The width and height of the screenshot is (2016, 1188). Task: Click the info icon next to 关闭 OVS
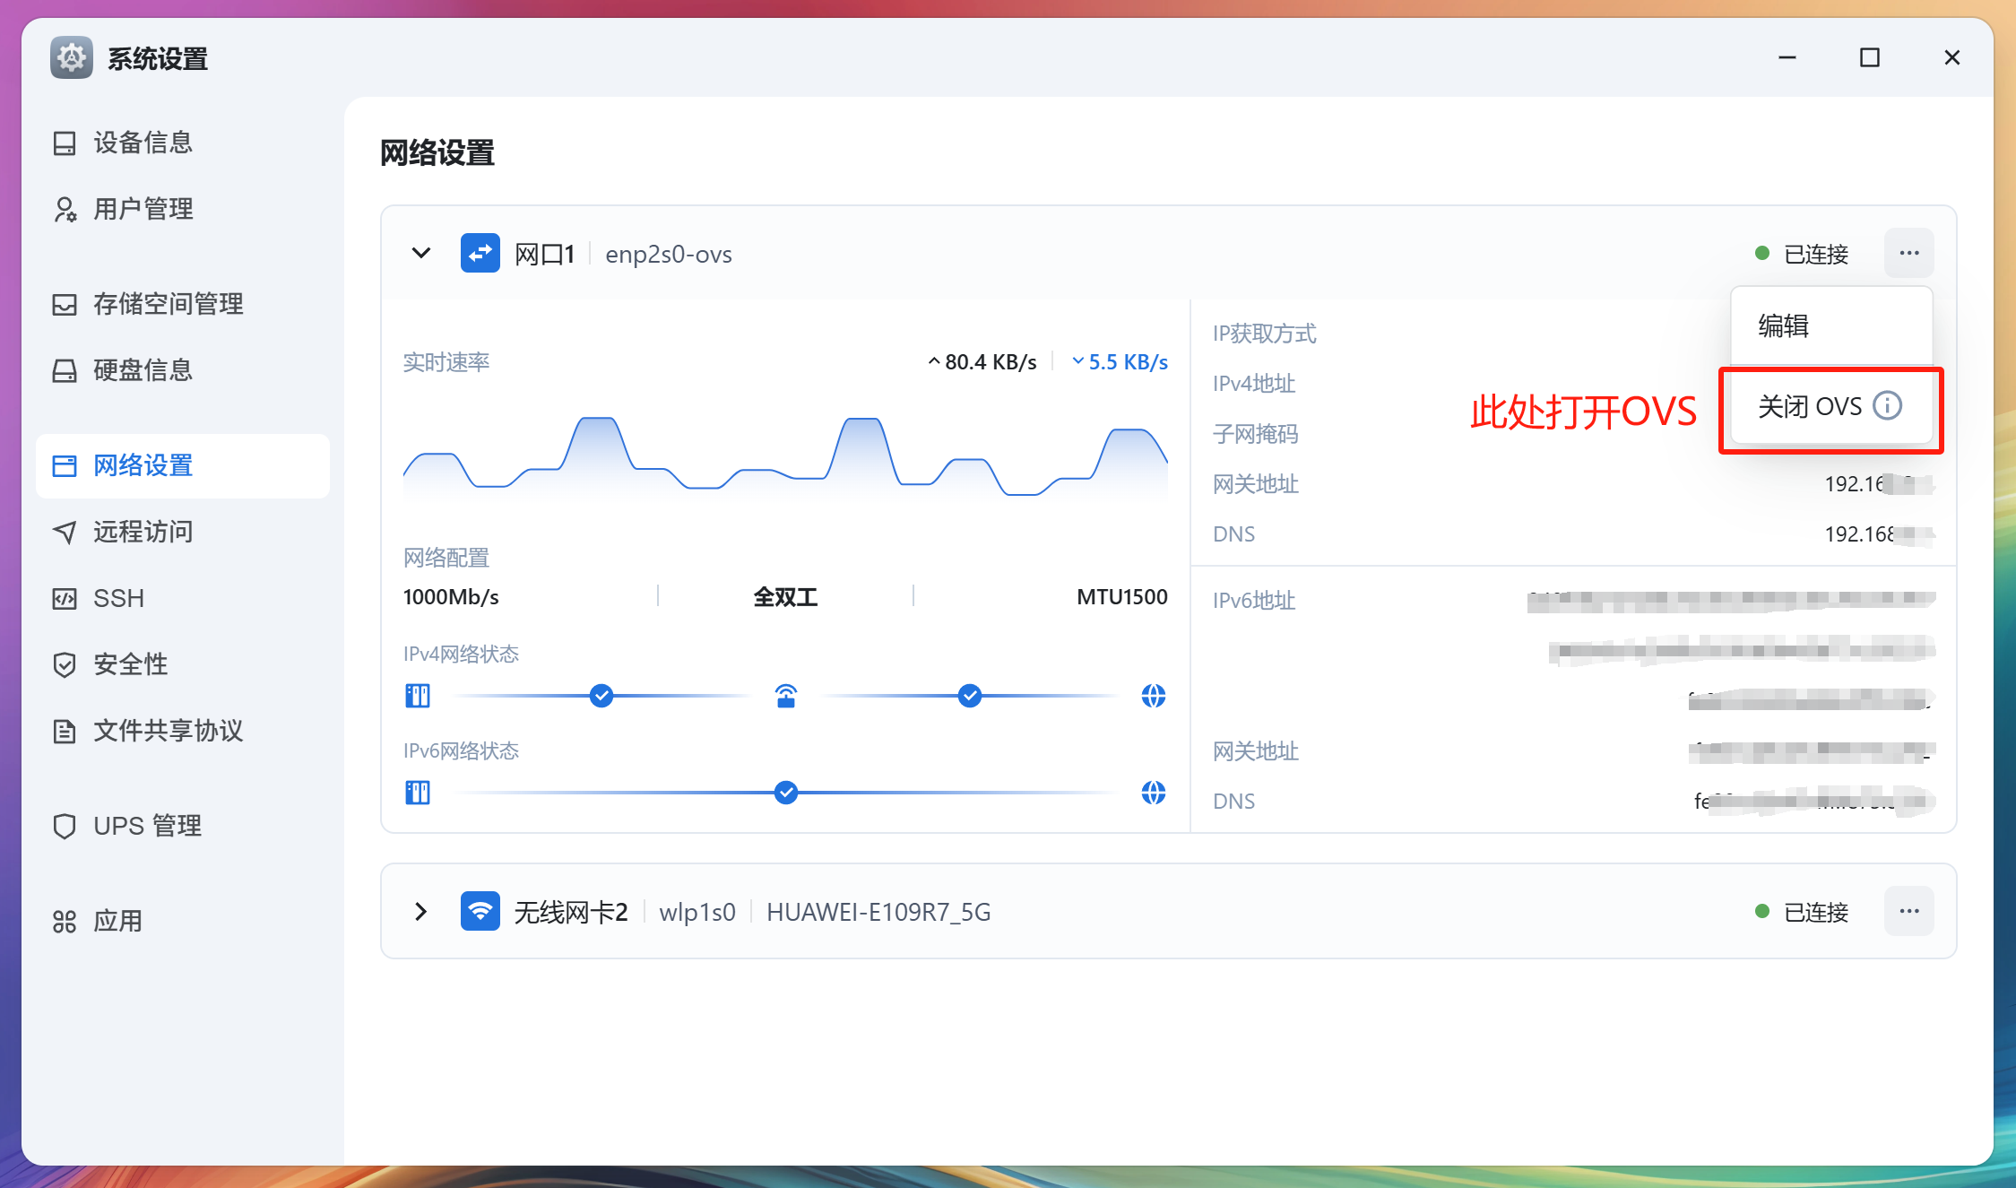1888,406
